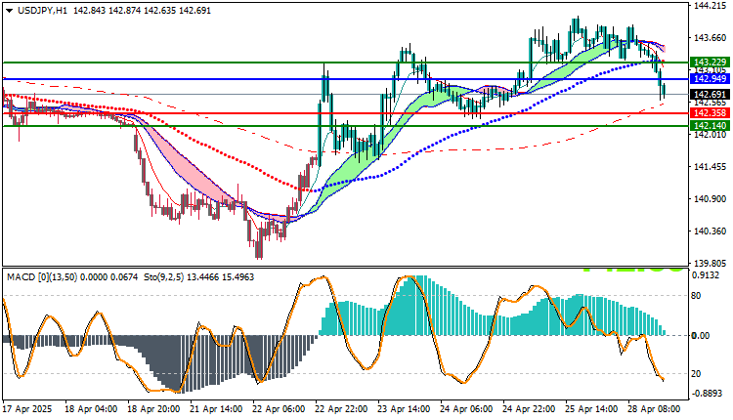733x420 pixels.
Task: Click the black 142.691 current price tag
Action: point(710,95)
